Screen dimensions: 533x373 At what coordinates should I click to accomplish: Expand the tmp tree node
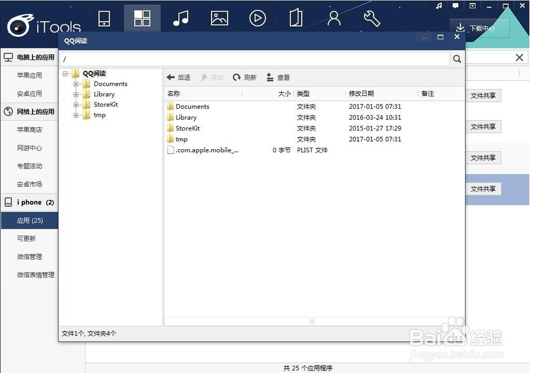coord(76,115)
